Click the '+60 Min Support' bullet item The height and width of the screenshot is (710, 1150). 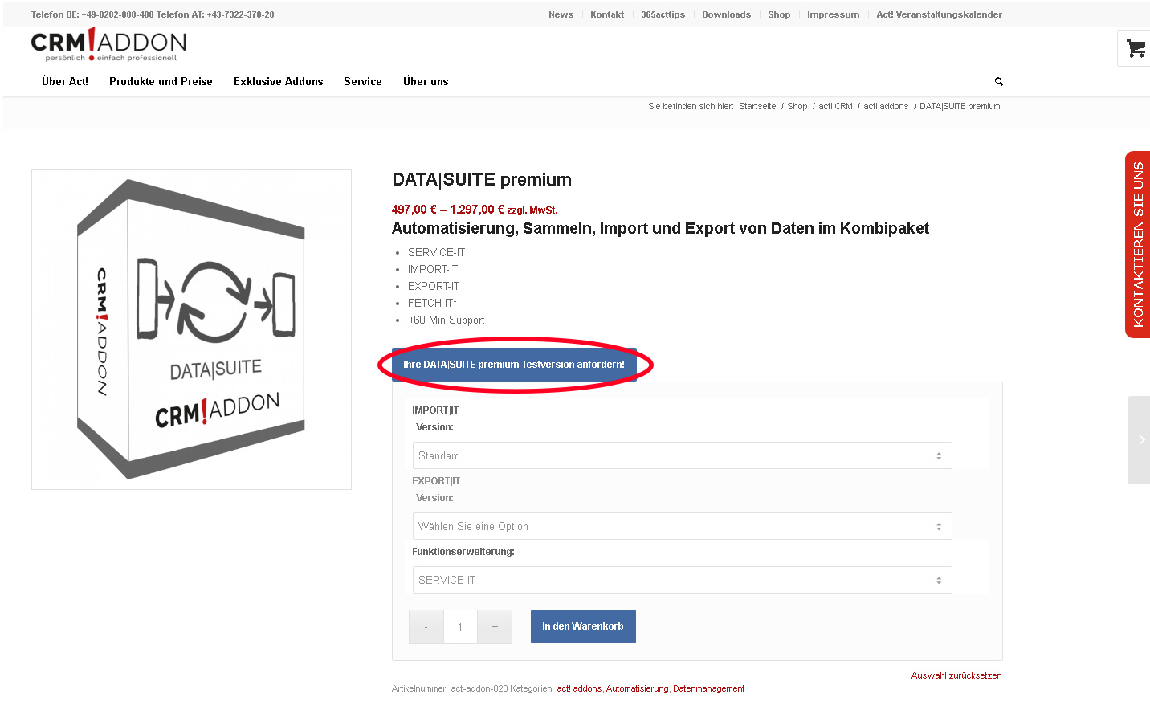click(x=447, y=320)
